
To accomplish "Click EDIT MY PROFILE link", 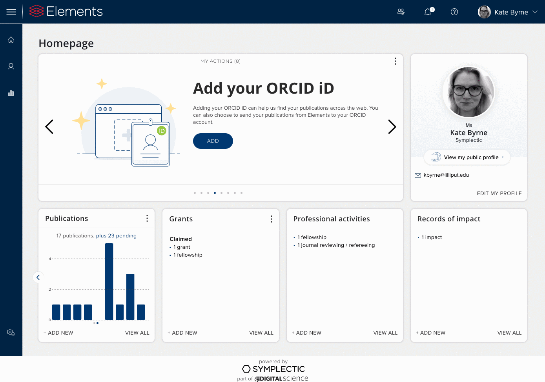I will pyautogui.click(x=499, y=193).
